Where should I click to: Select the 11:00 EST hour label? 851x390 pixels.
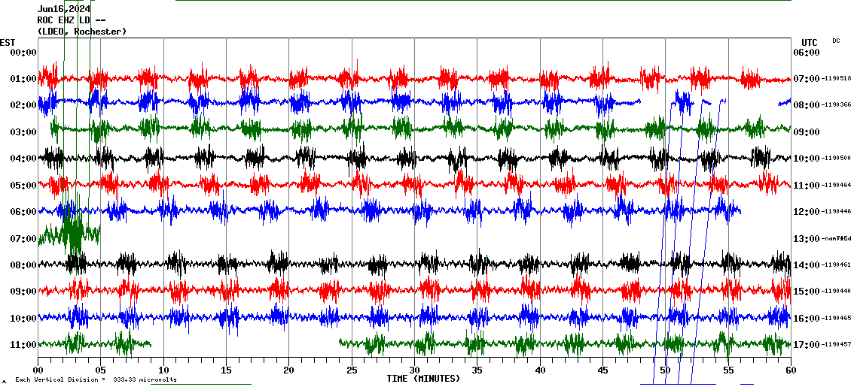point(23,344)
